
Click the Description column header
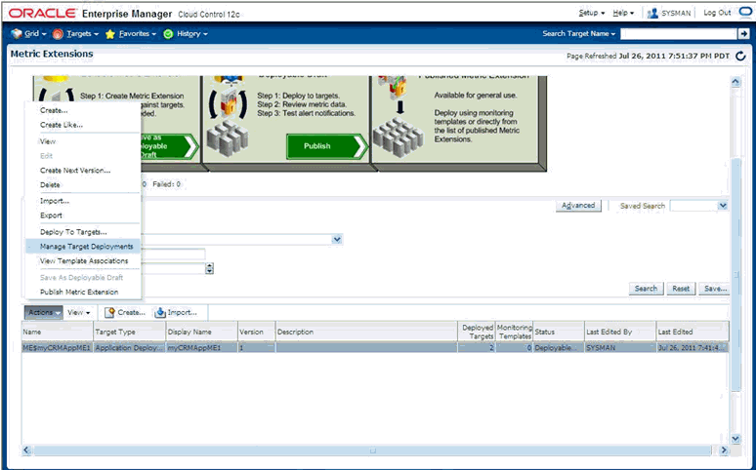click(x=366, y=332)
